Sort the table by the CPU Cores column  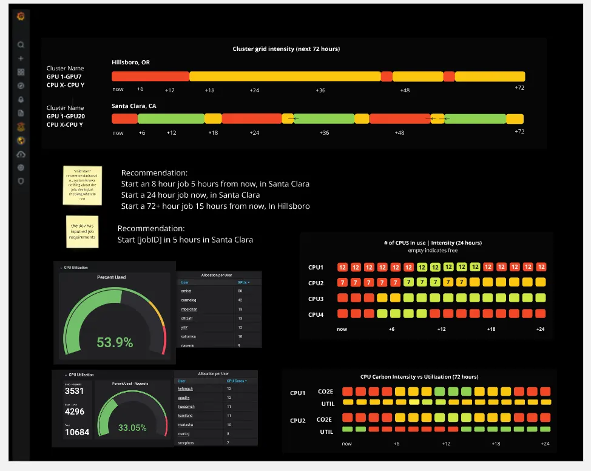click(x=237, y=381)
